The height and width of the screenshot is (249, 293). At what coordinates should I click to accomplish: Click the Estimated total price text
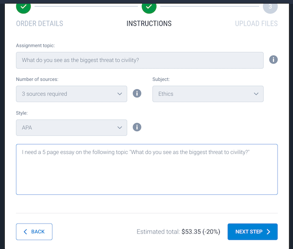(x=178, y=232)
